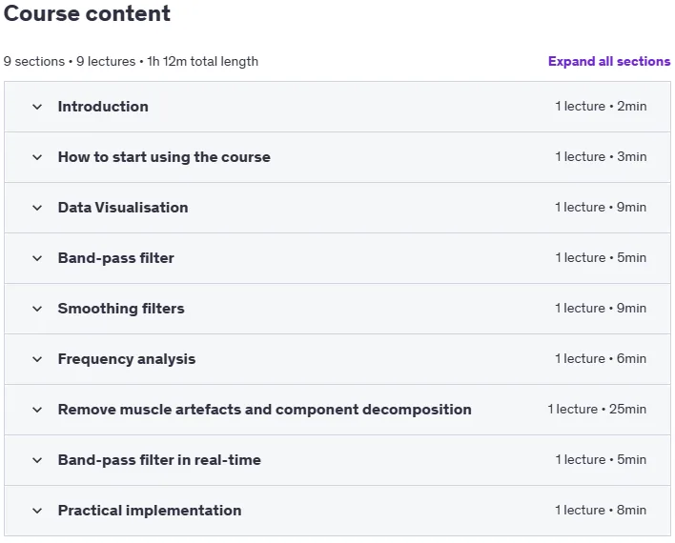Select Frequency analysis section heading
Image resolution: width=675 pixels, height=543 pixels.
127,359
